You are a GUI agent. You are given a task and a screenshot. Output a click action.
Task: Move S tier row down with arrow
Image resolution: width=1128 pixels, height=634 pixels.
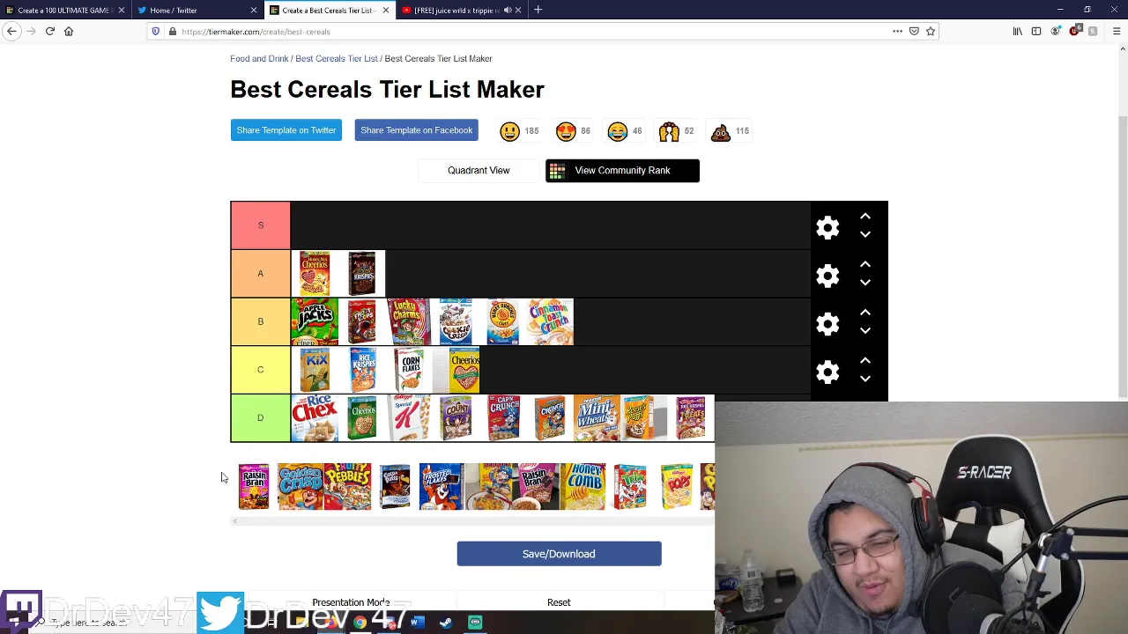865,234
